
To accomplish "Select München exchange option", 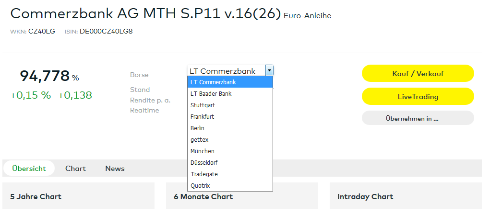I will coord(203,151).
